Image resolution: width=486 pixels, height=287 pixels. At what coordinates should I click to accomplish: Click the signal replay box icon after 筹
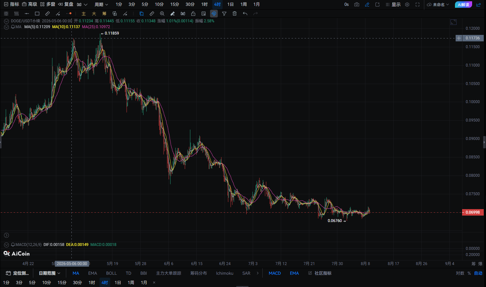(x=115, y=14)
